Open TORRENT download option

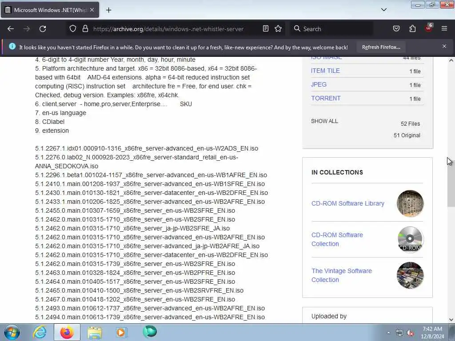click(x=326, y=98)
